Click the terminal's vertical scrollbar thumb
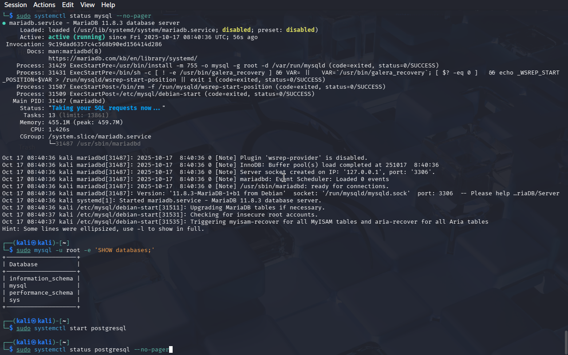This screenshot has width=568, height=355. point(565,342)
